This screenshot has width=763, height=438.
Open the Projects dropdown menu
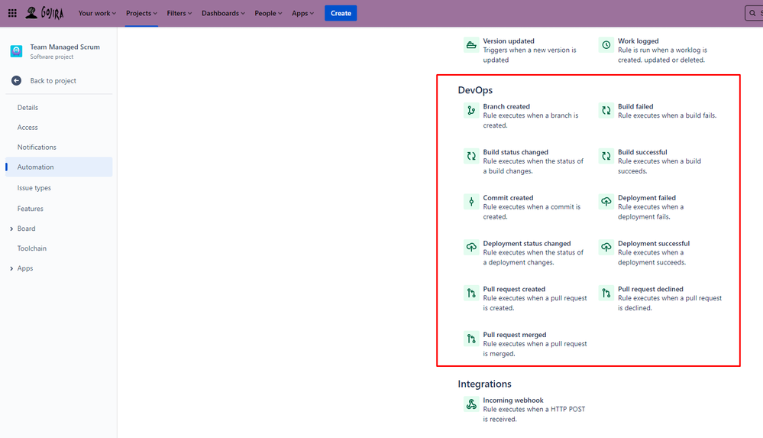(x=141, y=13)
